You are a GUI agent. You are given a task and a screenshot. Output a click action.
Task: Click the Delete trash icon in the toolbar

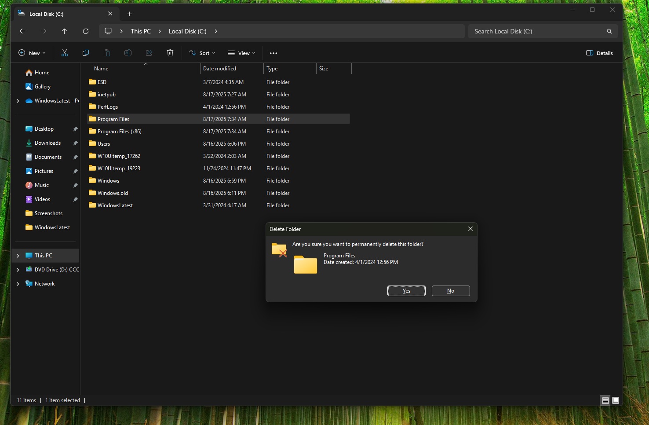tap(170, 53)
